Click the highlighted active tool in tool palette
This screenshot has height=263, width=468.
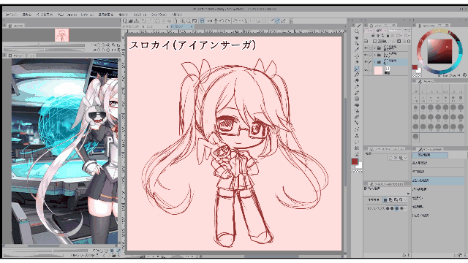pos(357,68)
